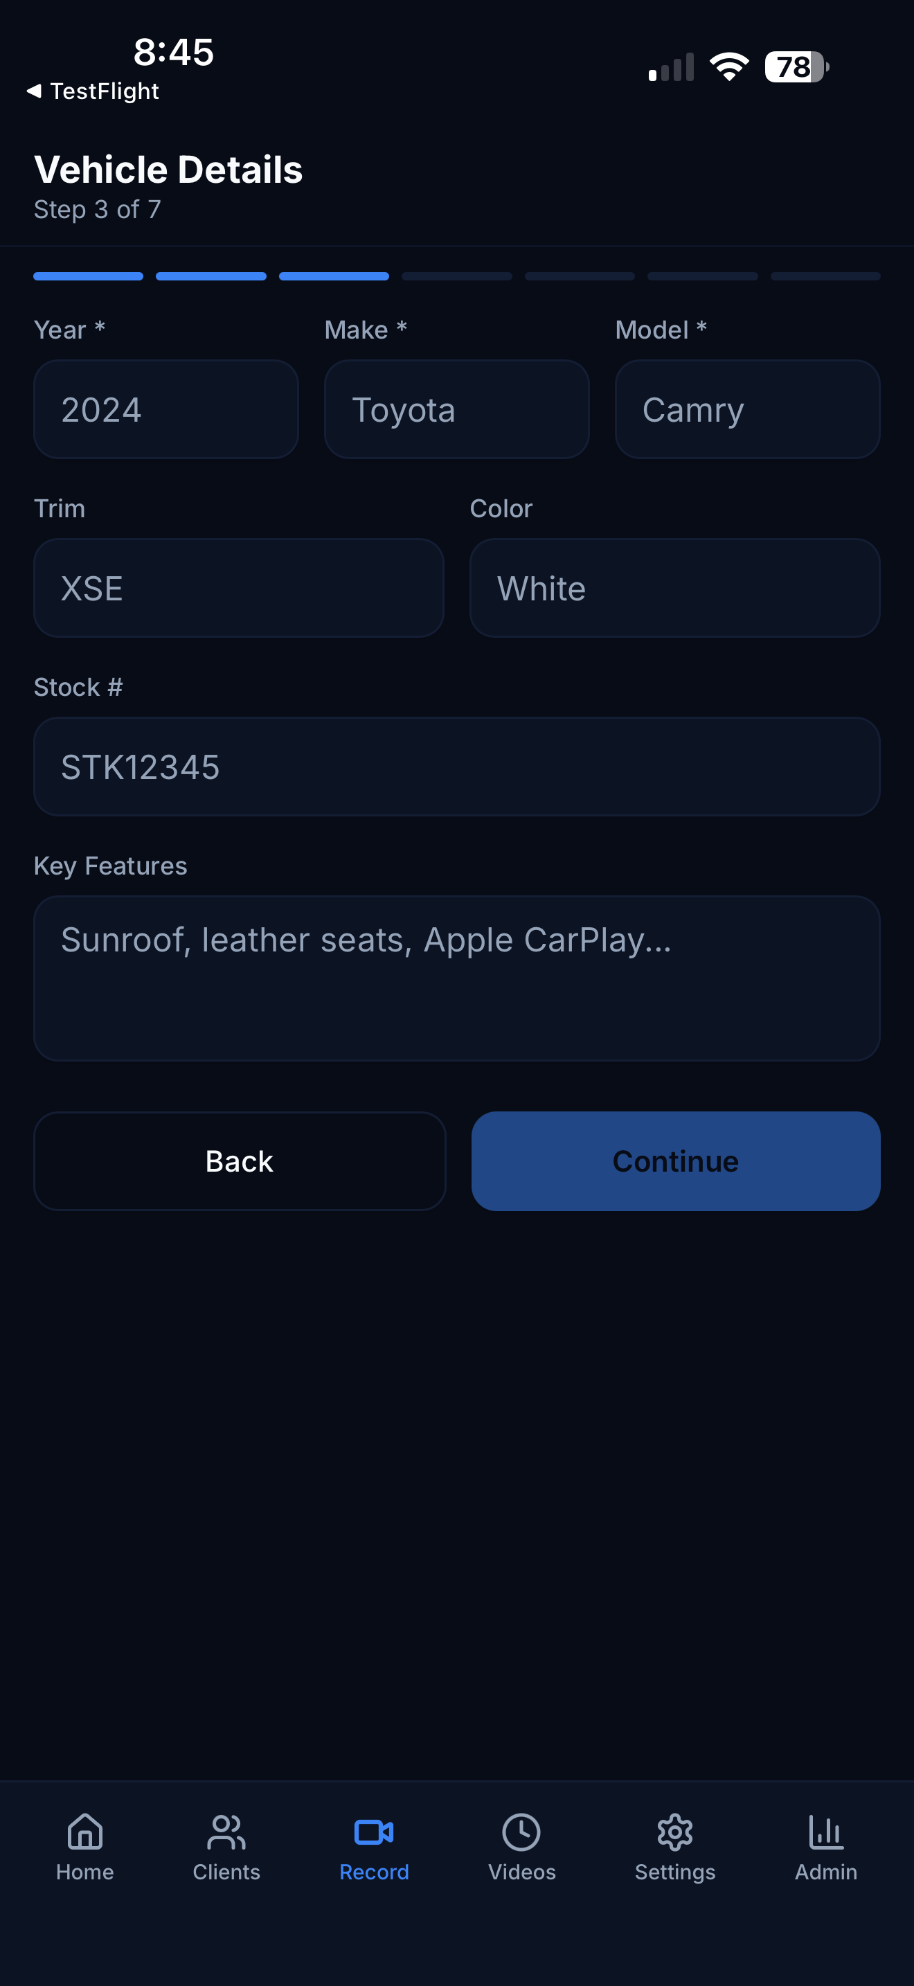Select the Trim field with XSE

coord(239,588)
